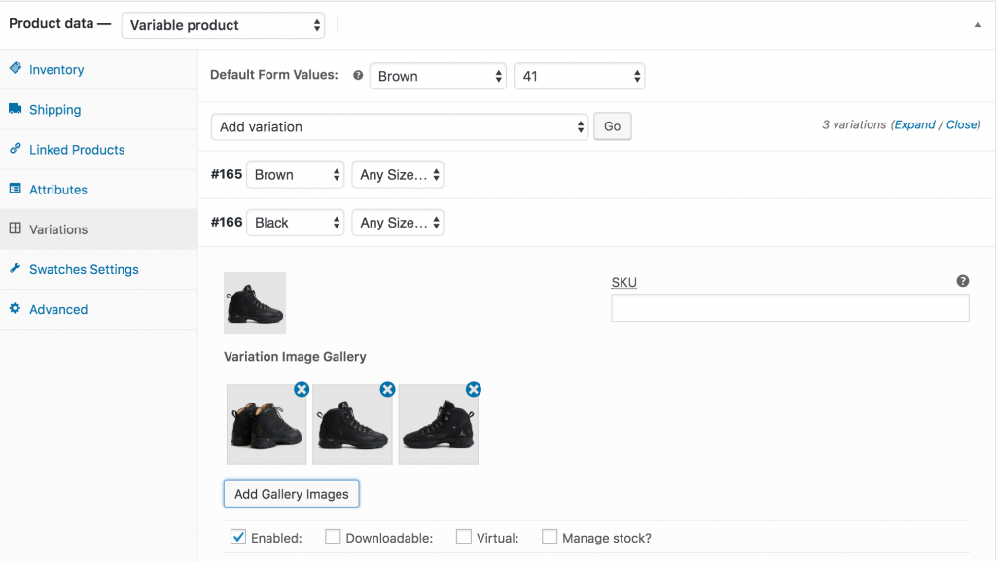Toggle the Manage stock checkbox
Image resolution: width=996 pixels, height=561 pixels.
[550, 536]
